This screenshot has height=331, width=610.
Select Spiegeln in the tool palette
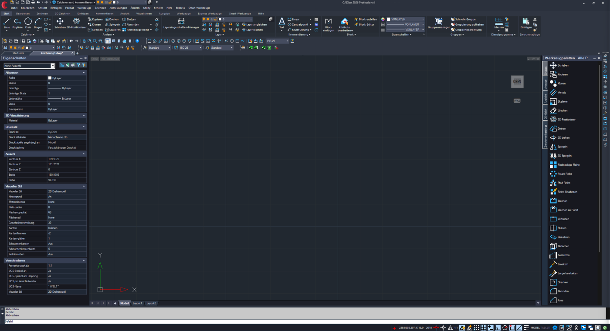[x=562, y=147]
